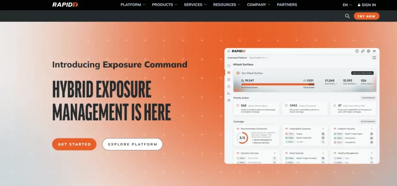The image size is (397, 186).
Task: Open the settings gear in dashboard header
Action: click(369, 51)
